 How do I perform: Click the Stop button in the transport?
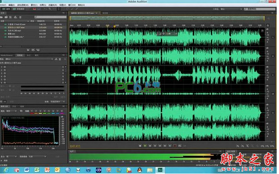(140, 146)
